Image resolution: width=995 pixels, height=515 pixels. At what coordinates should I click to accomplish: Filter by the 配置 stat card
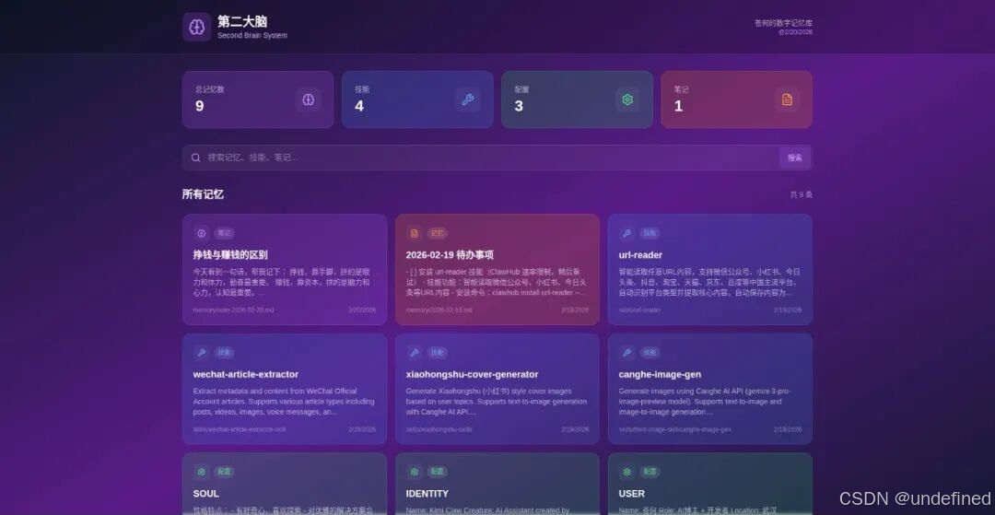coord(577,99)
